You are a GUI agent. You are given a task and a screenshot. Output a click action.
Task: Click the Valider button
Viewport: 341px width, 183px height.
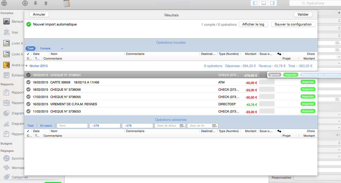[303, 15]
